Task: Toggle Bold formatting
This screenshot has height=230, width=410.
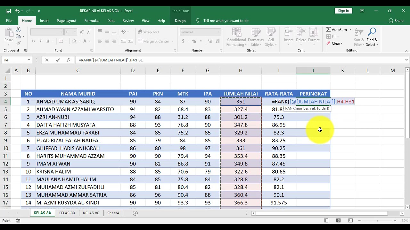Action: 33,41
